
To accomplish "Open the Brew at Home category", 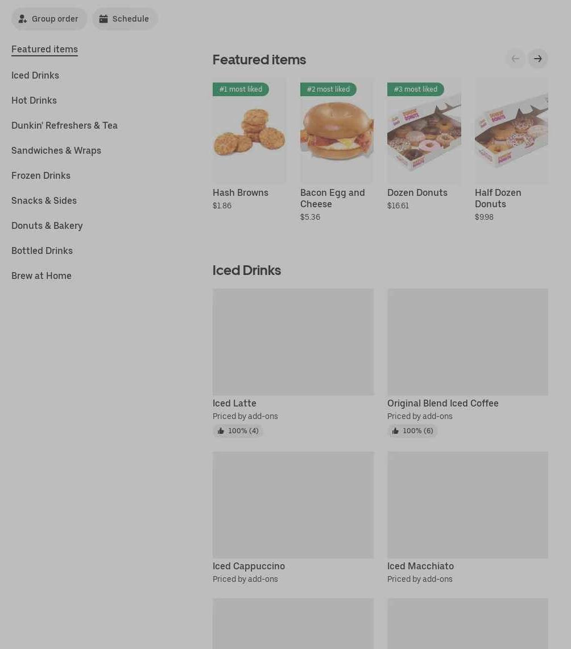I will click(42, 276).
